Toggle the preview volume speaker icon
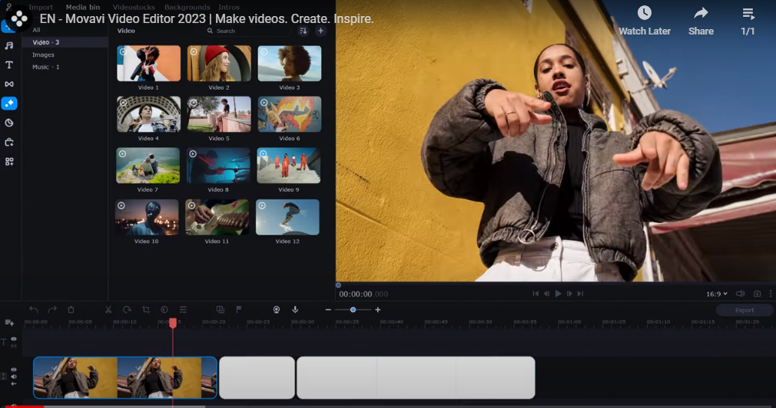Screen dimensions: 776x408 pos(741,294)
